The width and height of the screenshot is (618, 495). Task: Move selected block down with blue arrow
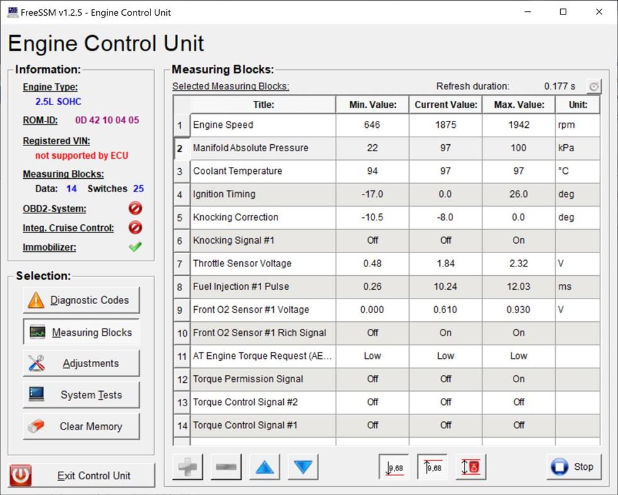[303, 467]
